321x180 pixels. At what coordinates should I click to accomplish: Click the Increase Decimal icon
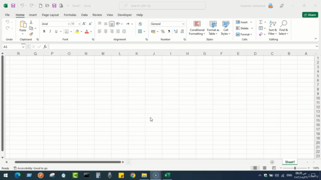pos(176,31)
